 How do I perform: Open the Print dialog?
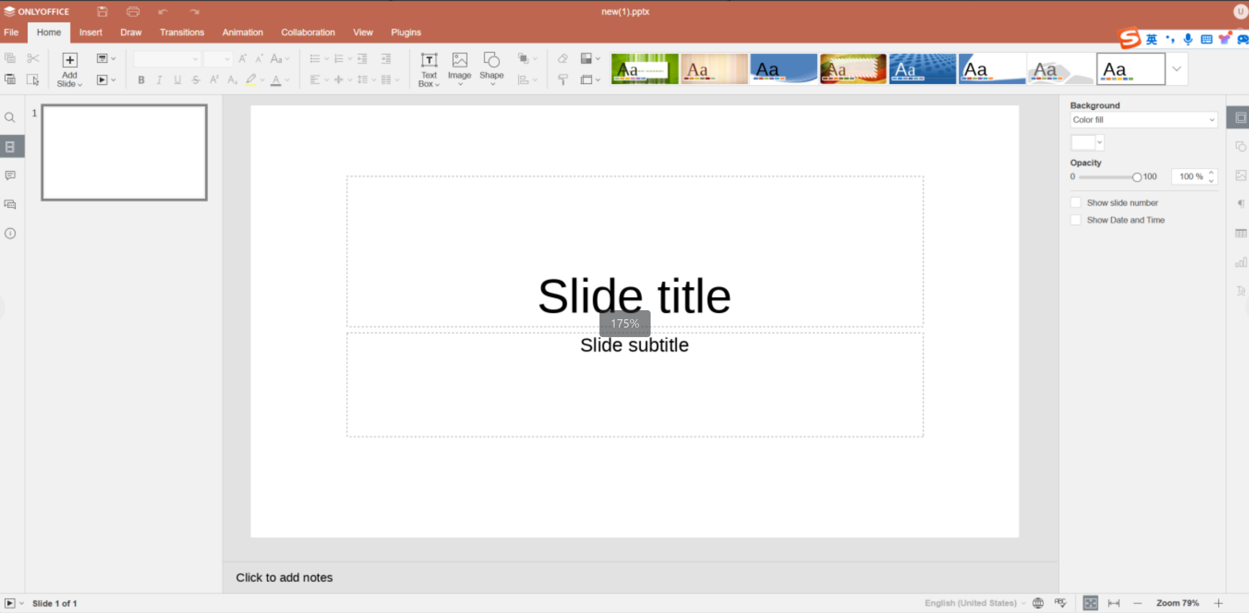pos(132,11)
